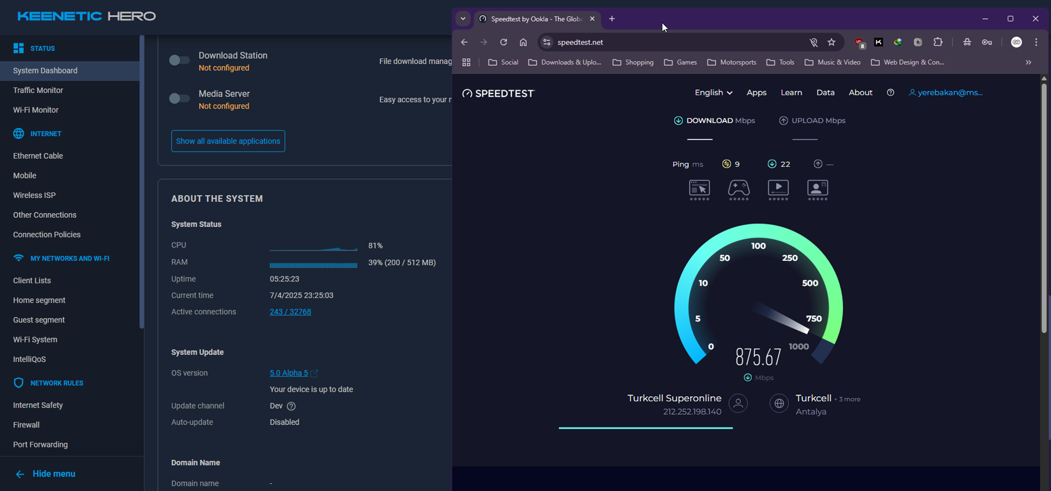Open Wi-Fi System page

tap(35, 339)
